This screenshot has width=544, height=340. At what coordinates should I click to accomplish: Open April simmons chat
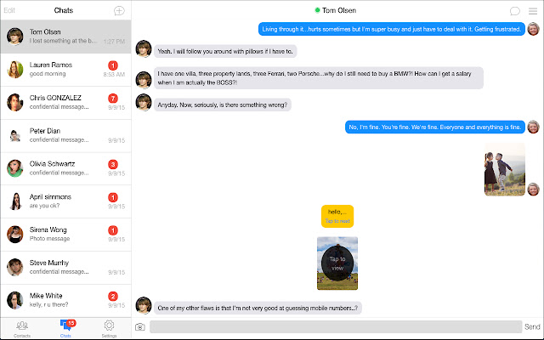point(65,201)
